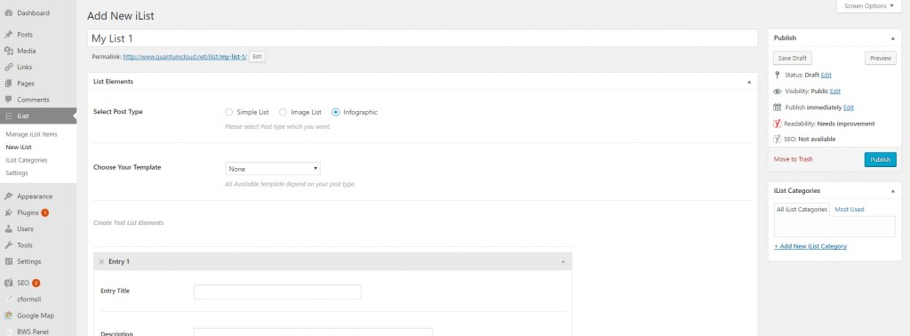The width and height of the screenshot is (910, 336).
Task: Remove Entry 1 using the X icon
Action: pos(101,261)
